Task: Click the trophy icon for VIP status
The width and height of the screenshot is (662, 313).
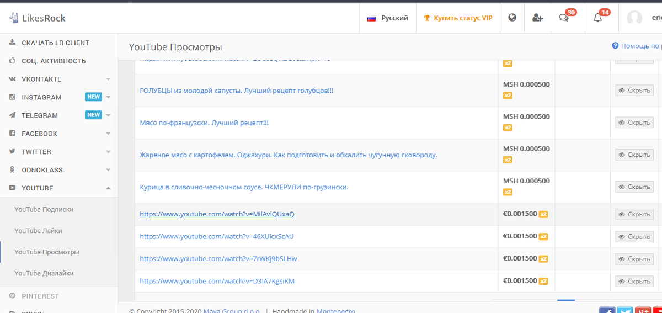Action: 427,18
